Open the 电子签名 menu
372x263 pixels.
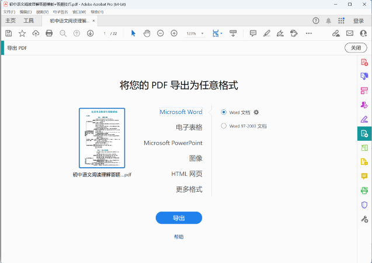60,12
